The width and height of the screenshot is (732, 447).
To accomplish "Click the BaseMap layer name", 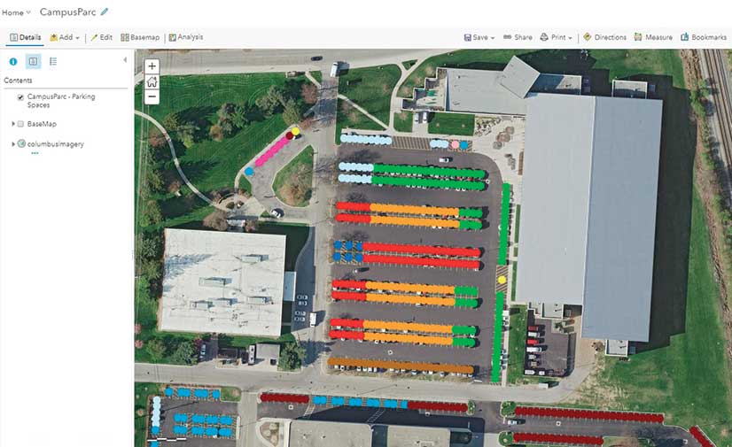I will coord(42,124).
